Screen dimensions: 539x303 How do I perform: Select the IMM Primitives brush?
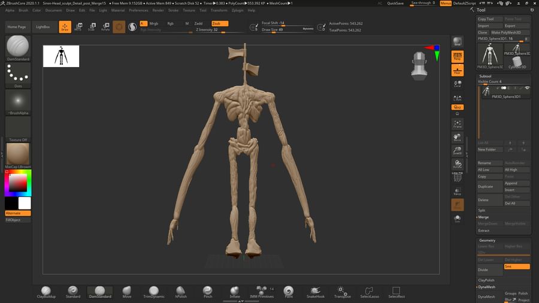(262, 292)
